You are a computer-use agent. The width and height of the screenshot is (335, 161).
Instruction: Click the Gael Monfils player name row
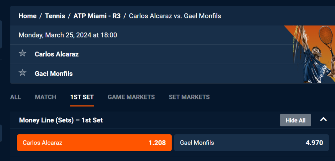point(54,73)
